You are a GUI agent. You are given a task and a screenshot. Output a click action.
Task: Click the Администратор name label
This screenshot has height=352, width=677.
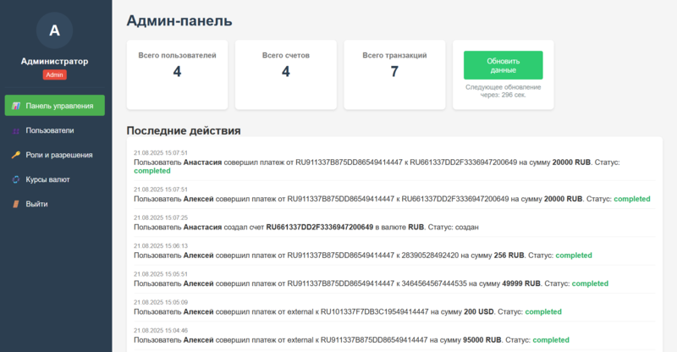click(54, 61)
